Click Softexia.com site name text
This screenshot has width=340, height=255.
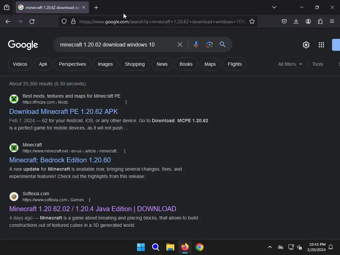coord(36,194)
